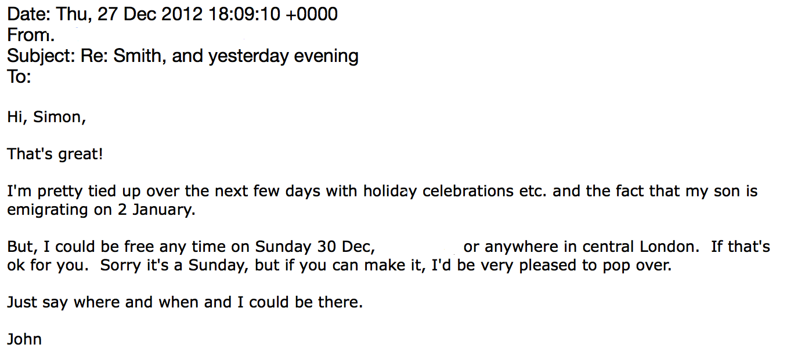Click the greeting 'Hi, Simon,'

(x=46, y=118)
